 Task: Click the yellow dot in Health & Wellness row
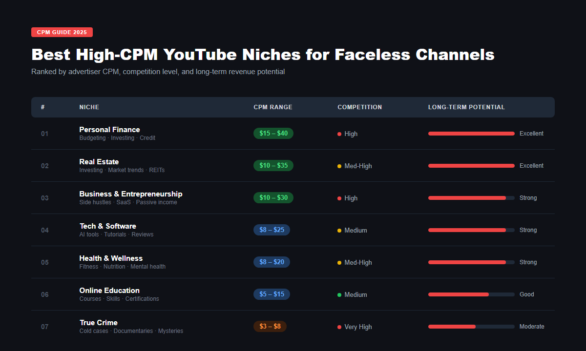(x=339, y=263)
